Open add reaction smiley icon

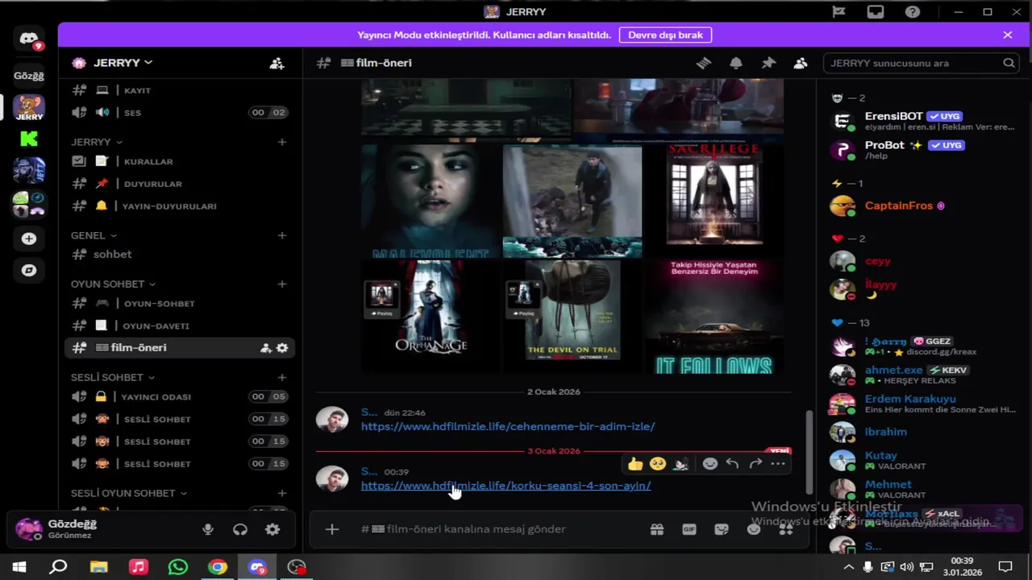pyautogui.click(x=709, y=464)
